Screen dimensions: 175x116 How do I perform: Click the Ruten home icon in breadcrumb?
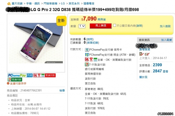pyautogui.click(x=9, y=4)
